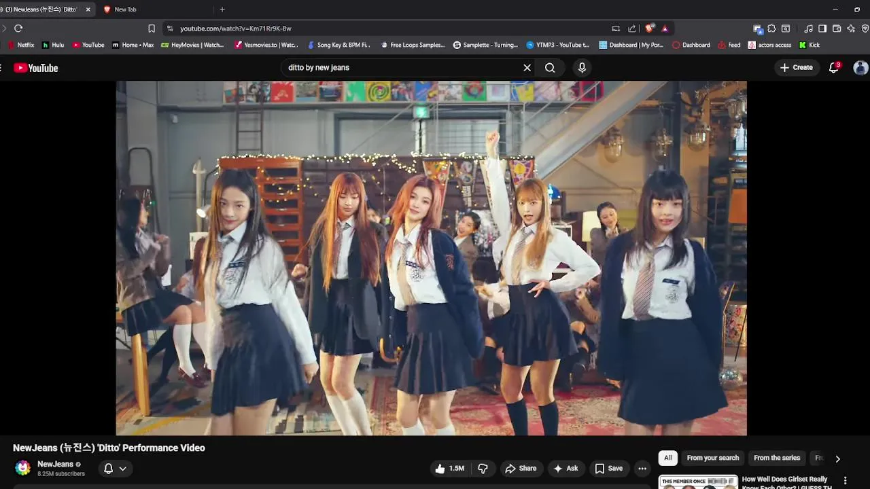Reload the page with the refresh icon
The height and width of the screenshot is (489, 870).
[x=18, y=29]
